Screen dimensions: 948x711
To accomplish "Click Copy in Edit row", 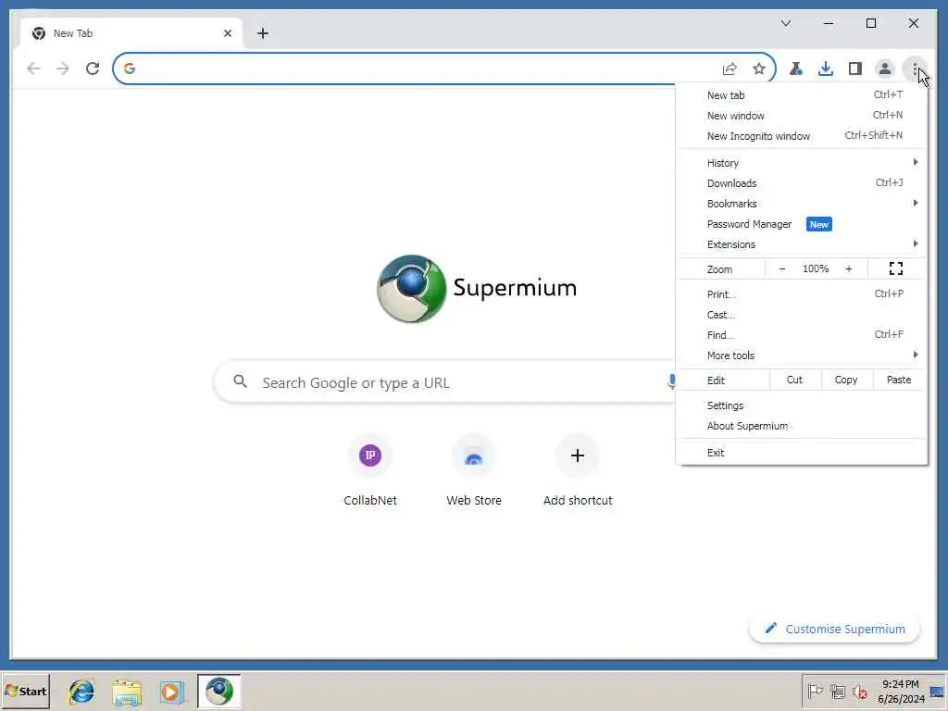I will [x=846, y=380].
